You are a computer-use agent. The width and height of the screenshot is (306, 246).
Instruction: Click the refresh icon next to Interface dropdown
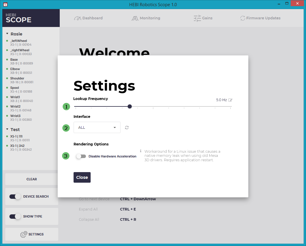[x=127, y=128]
